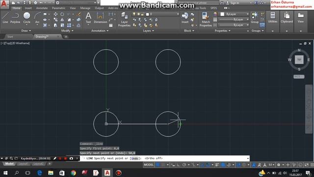Click the Sign In button
This screenshot has width=314, height=177.
click(x=233, y=3)
